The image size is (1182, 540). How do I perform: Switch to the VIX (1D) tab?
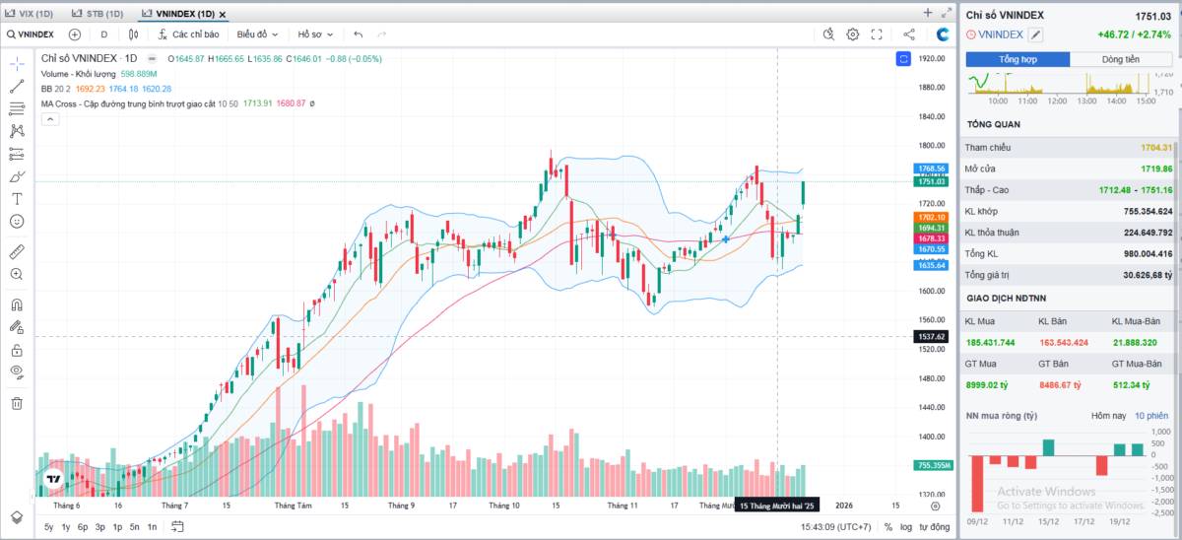[x=30, y=14]
